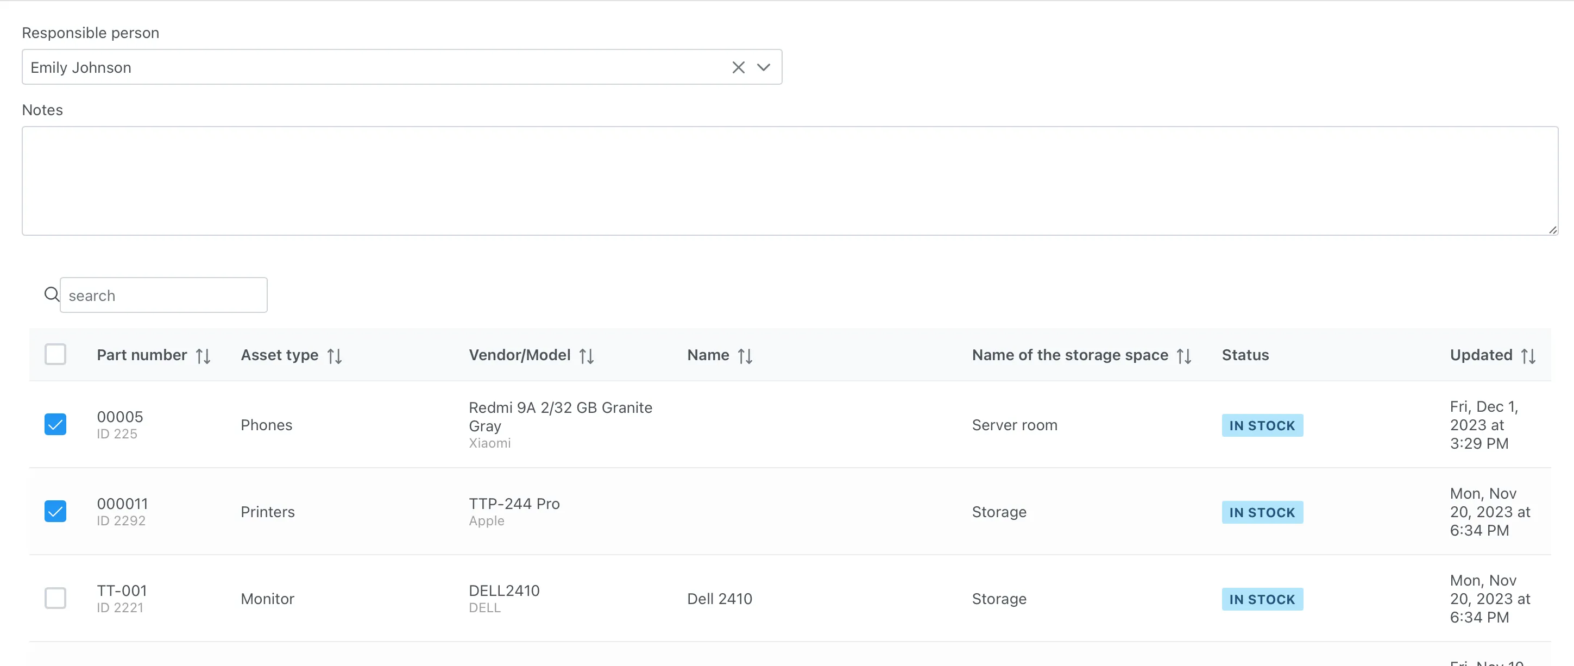Sort table by Part number

(x=203, y=356)
